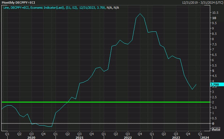
Task: Click the 0 label on the price axis
Action: coord(213,124)
